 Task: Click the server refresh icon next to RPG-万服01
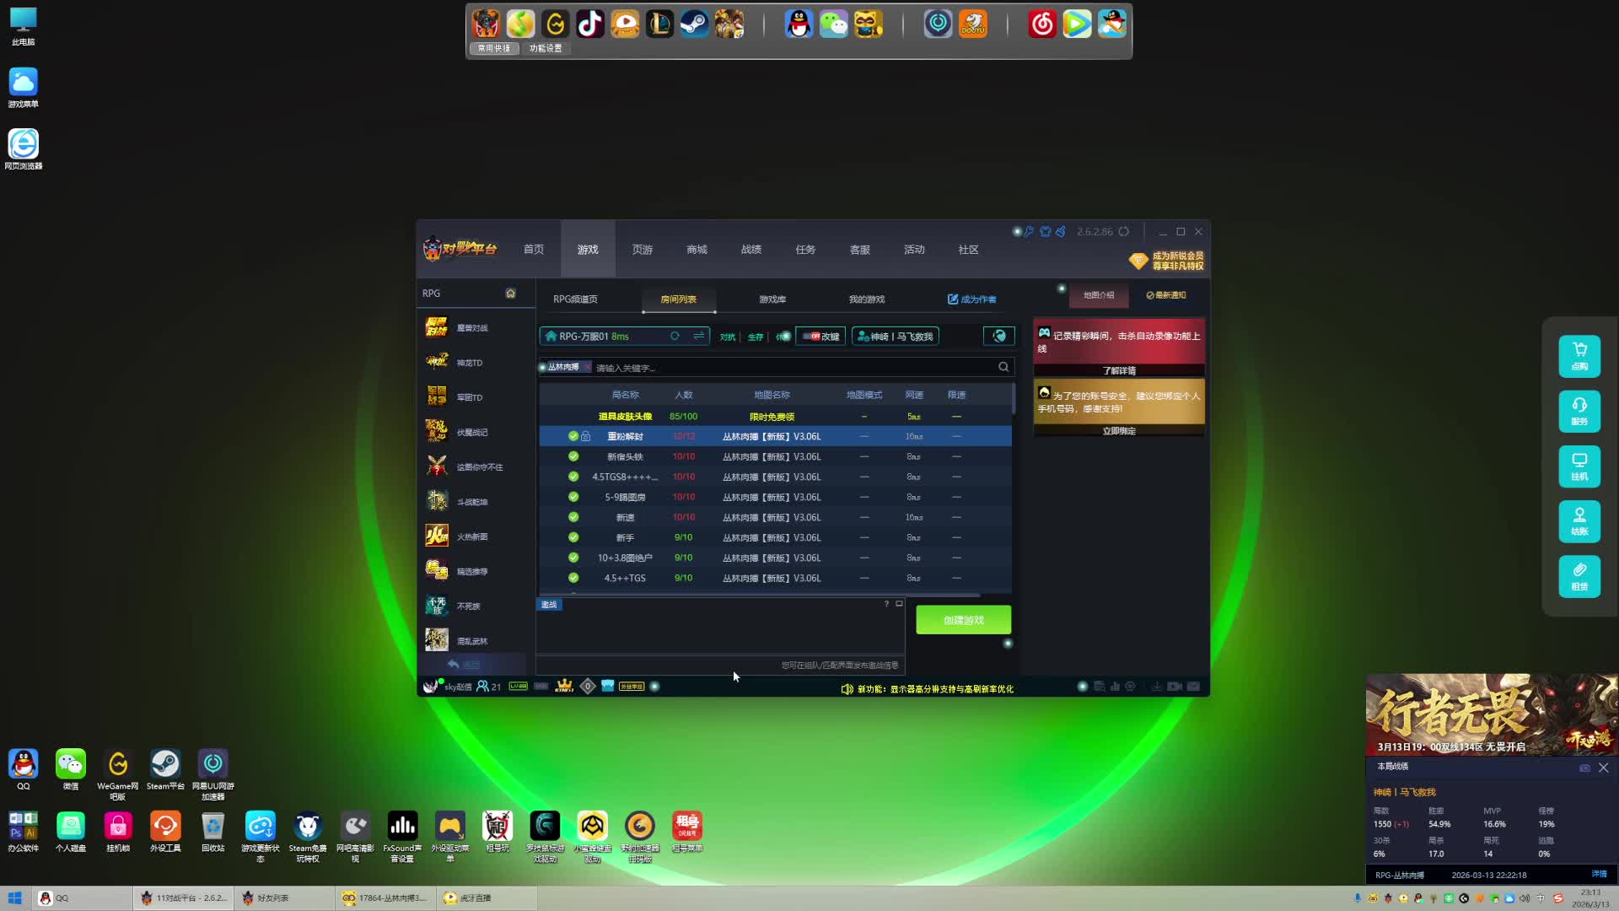point(675,336)
